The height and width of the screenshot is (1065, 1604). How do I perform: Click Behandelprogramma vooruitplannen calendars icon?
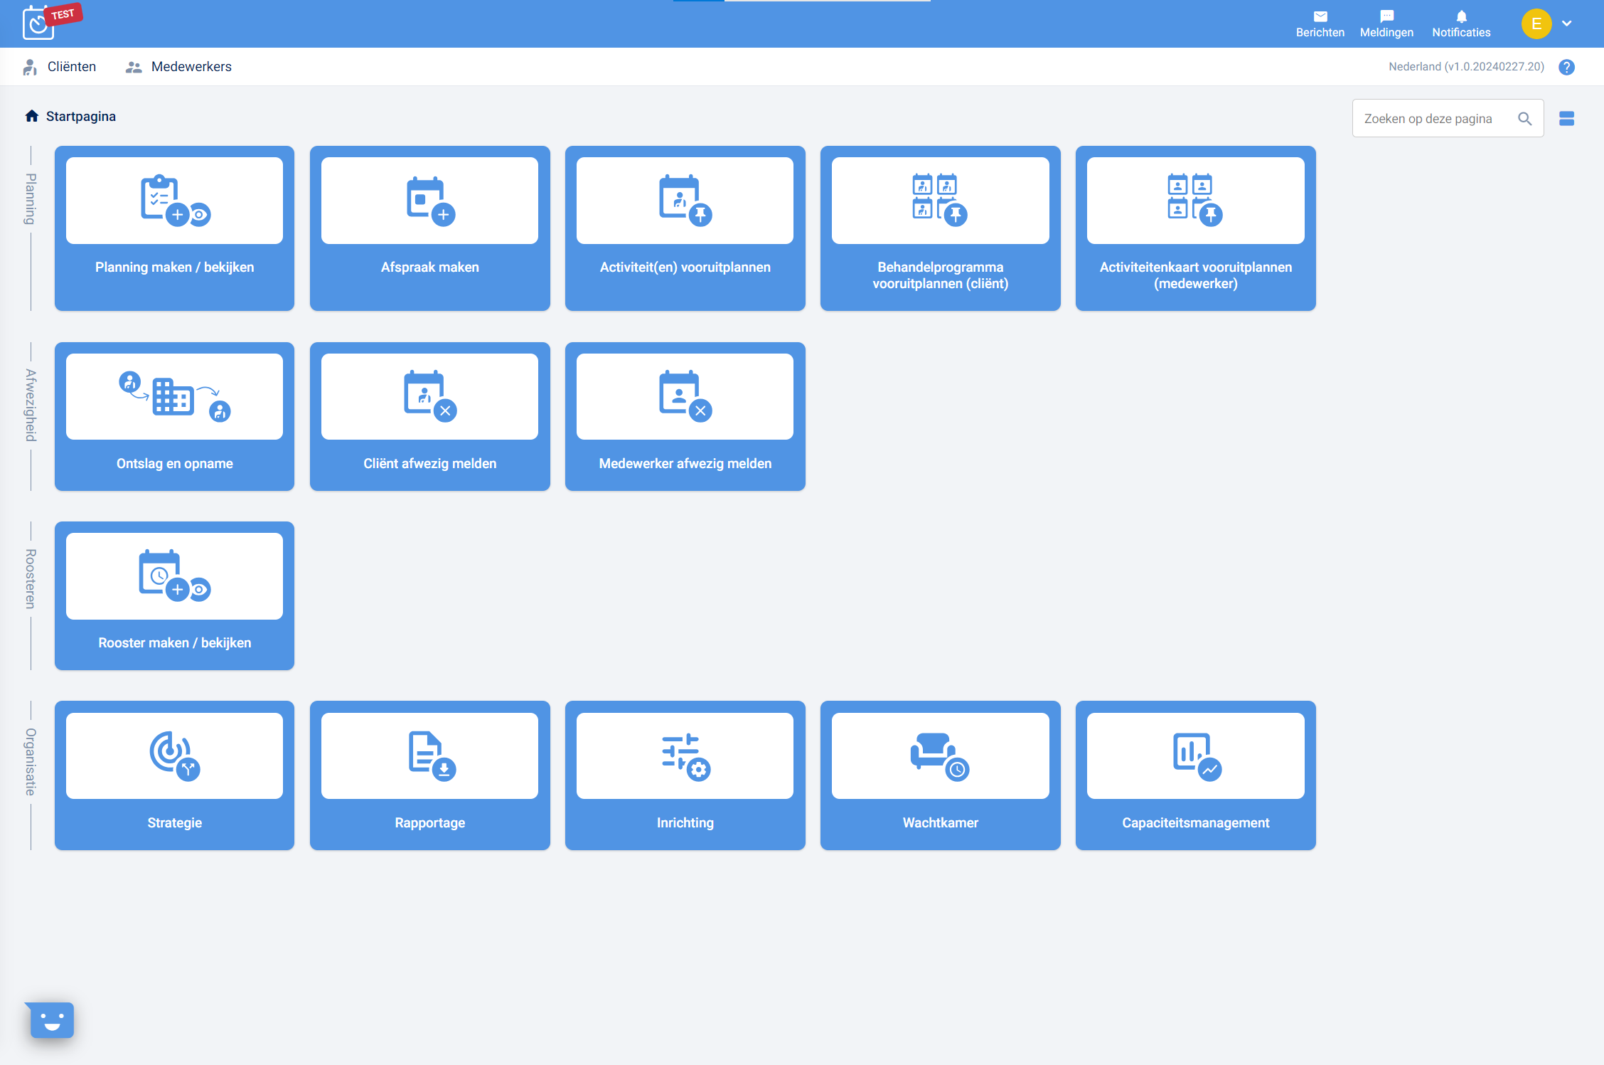point(940,201)
